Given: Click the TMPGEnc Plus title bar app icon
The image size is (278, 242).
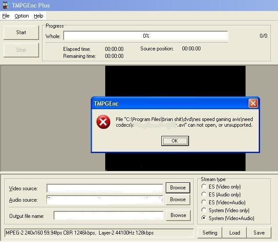Looking at the screenshot, I should point(6,5).
